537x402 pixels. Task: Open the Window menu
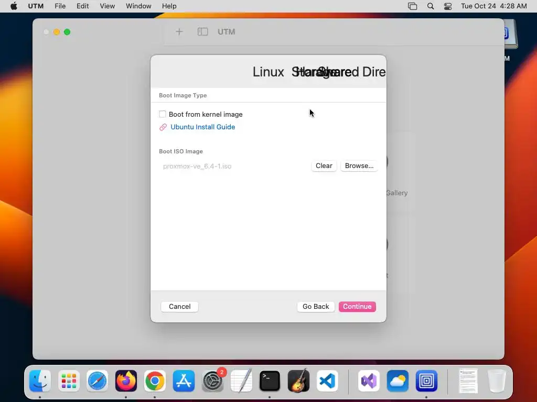point(138,6)
